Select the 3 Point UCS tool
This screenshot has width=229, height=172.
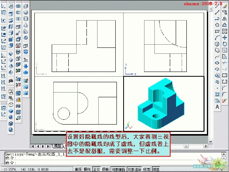pos(4,68)
